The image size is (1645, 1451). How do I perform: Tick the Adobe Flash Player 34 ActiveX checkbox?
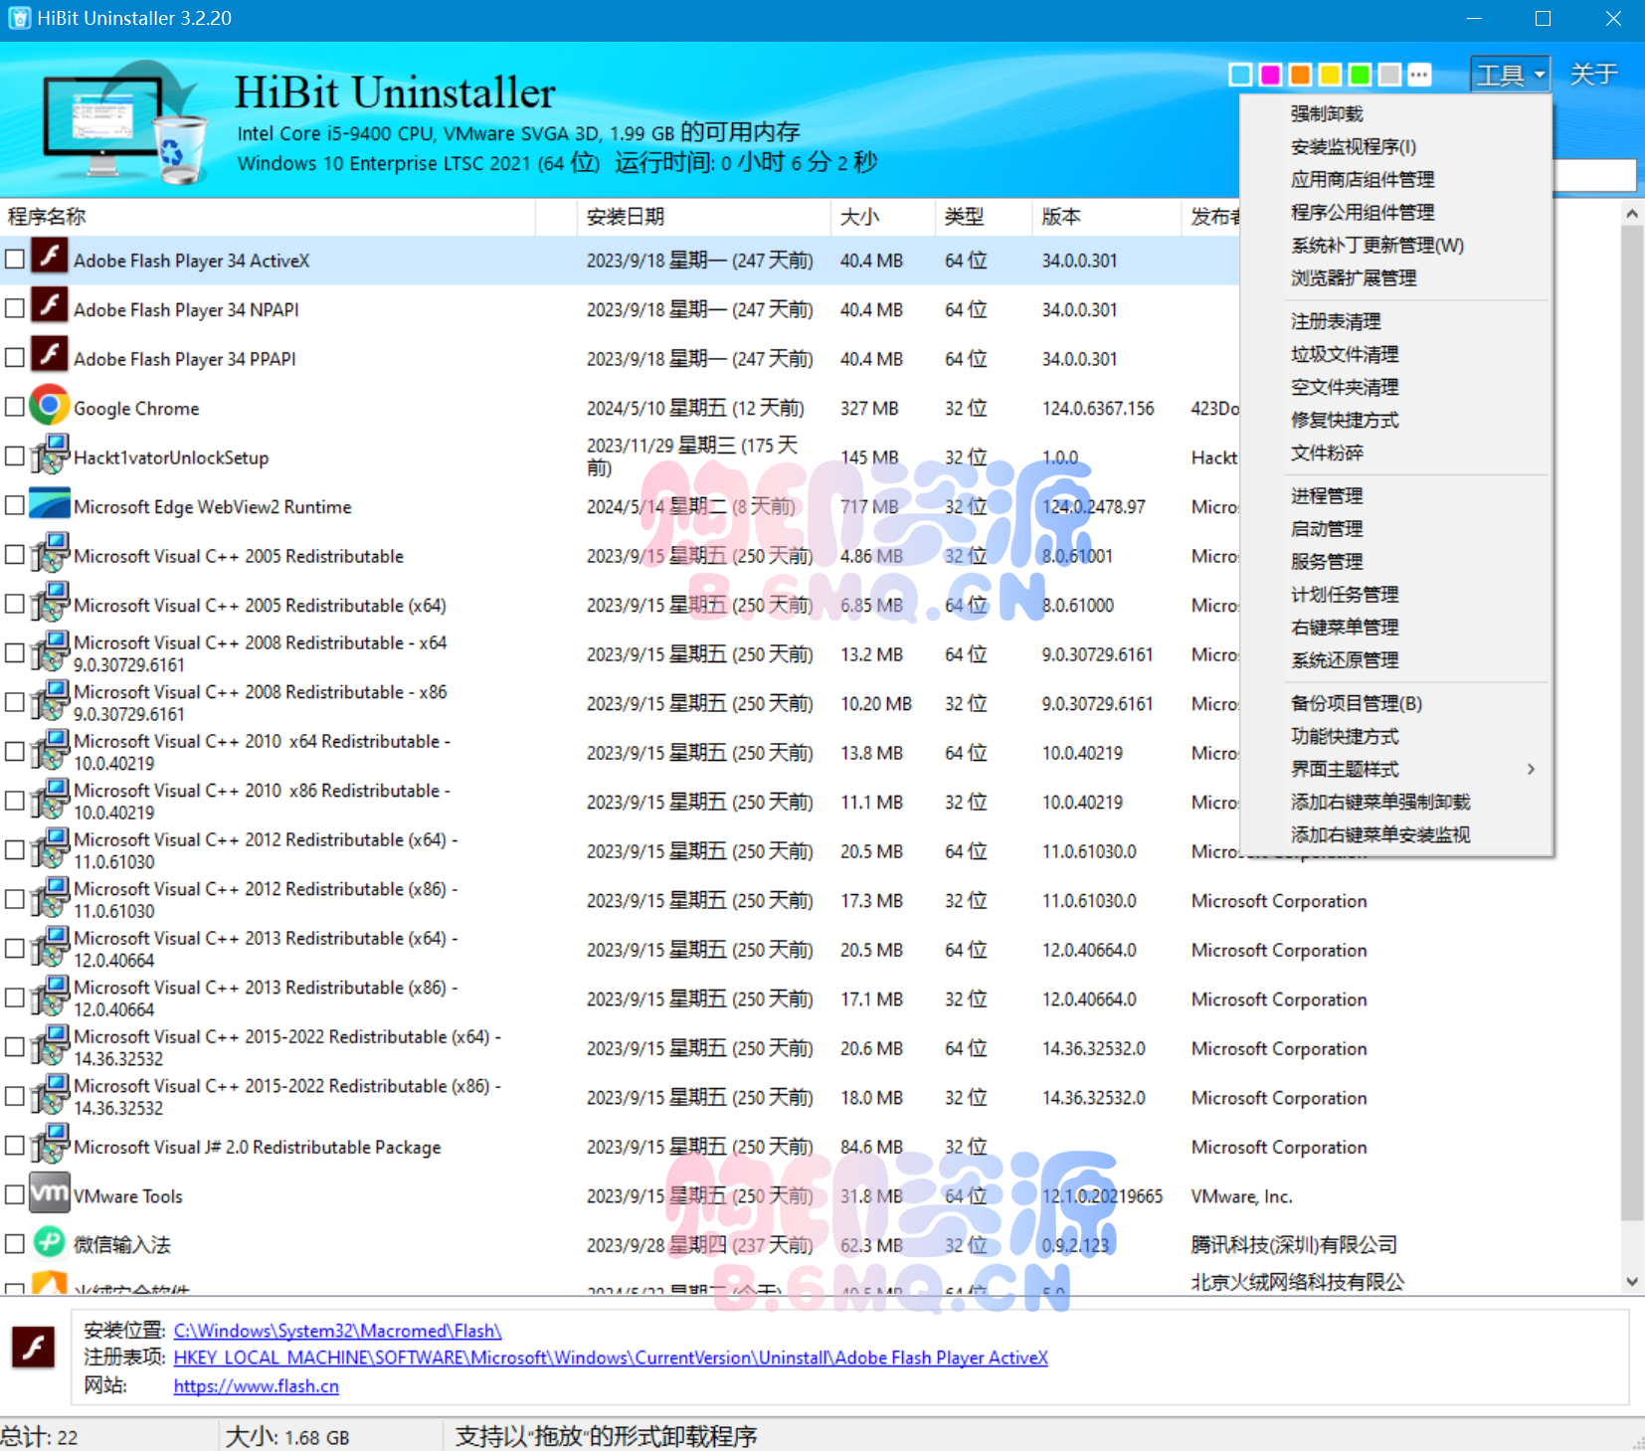[x=15, y=260]
